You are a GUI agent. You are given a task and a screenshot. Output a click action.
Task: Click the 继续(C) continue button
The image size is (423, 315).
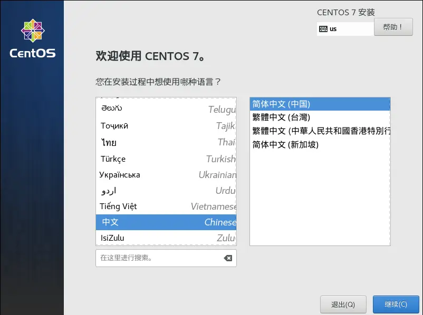pyautogui.click(x=396, y=304)
